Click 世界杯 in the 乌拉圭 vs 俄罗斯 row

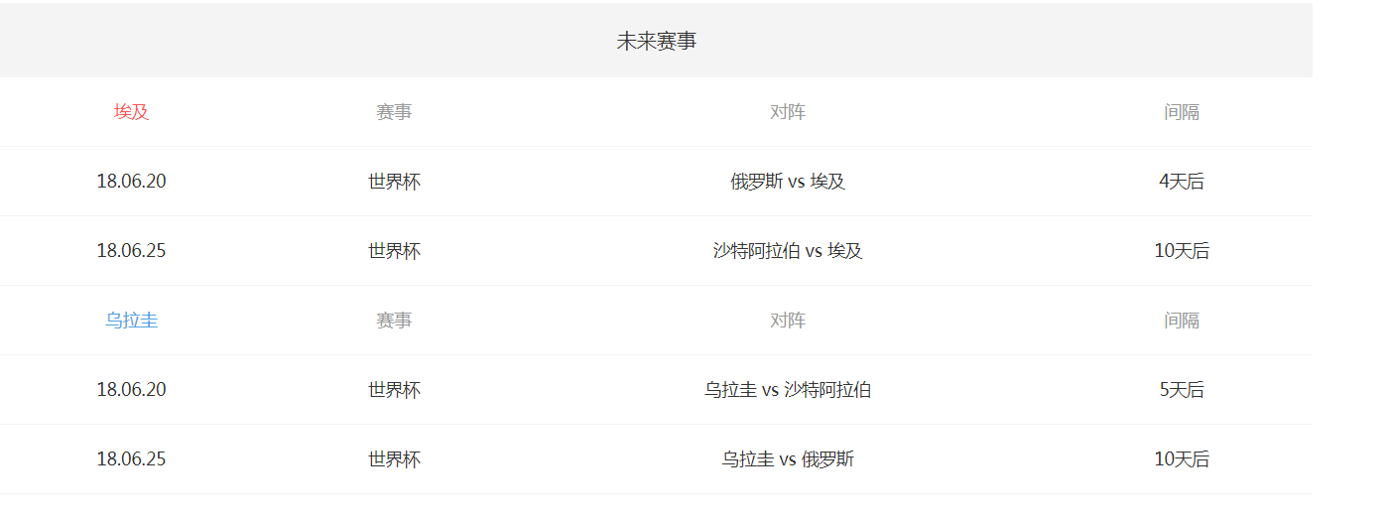coord(394,459)
